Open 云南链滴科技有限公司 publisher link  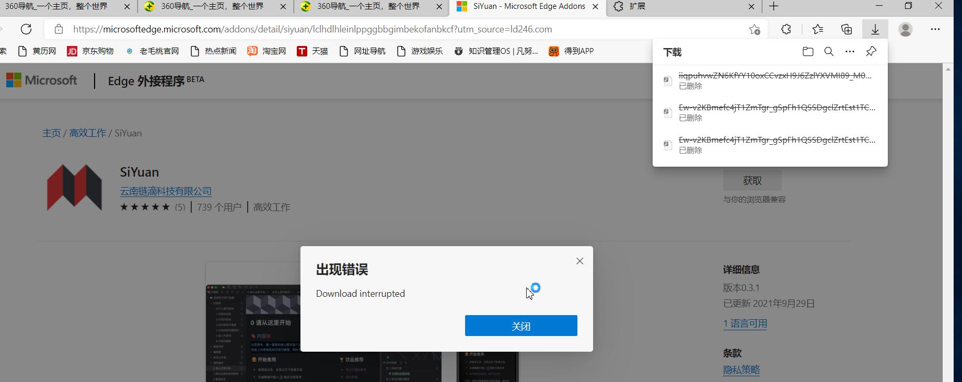[166, 191]
